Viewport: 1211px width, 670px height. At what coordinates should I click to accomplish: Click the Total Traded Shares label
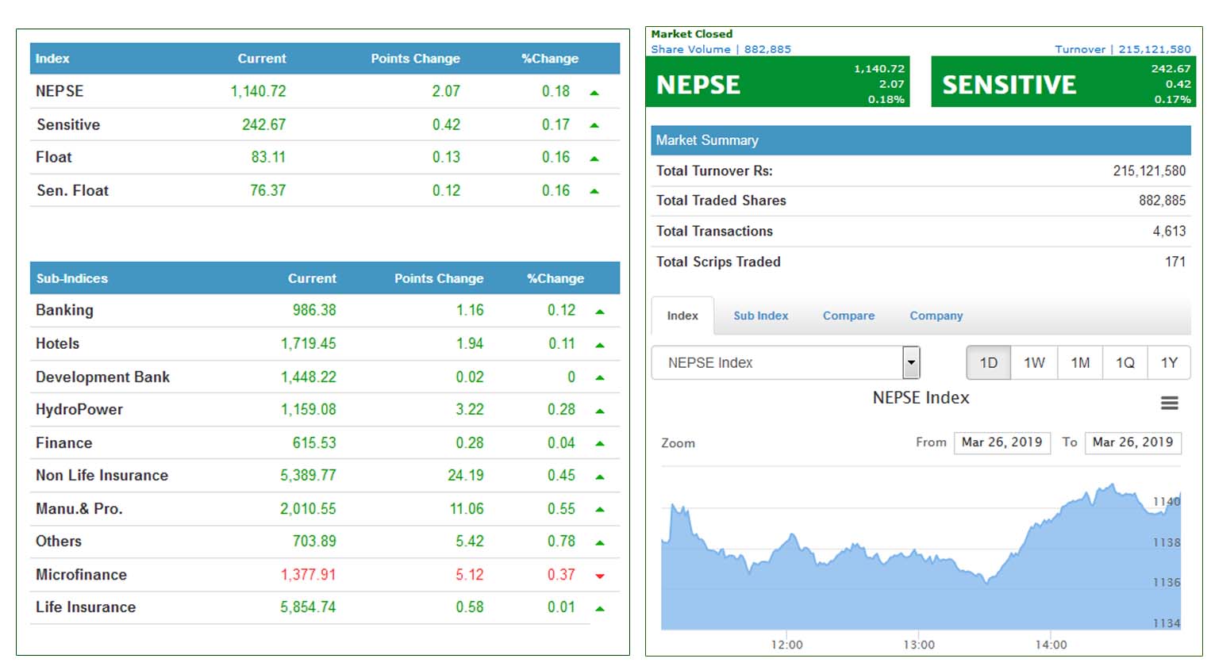(721, 201)
